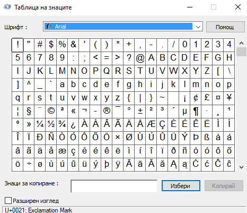247x213 pixels.
Task: Select the capital Q letter
Action: point(107,72)
